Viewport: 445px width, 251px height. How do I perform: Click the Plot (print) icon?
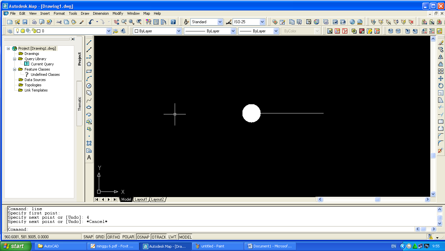pos(34,22)
